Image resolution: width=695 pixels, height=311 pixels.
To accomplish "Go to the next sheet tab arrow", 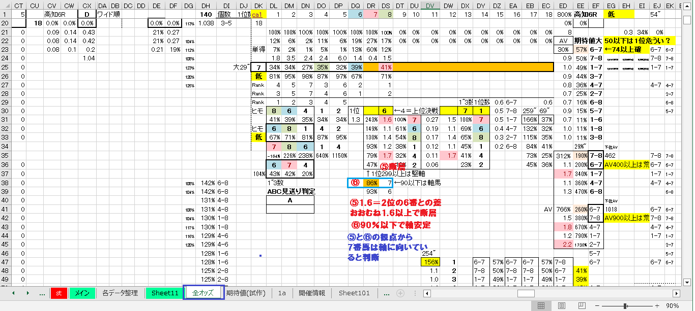I will pos(27,293).
